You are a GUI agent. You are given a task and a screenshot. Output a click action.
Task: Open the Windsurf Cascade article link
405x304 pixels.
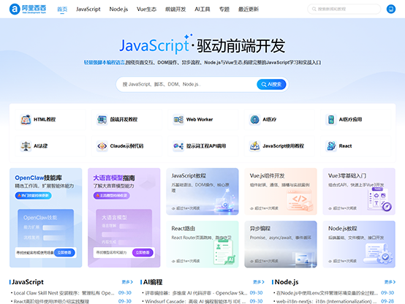(195, 301)
